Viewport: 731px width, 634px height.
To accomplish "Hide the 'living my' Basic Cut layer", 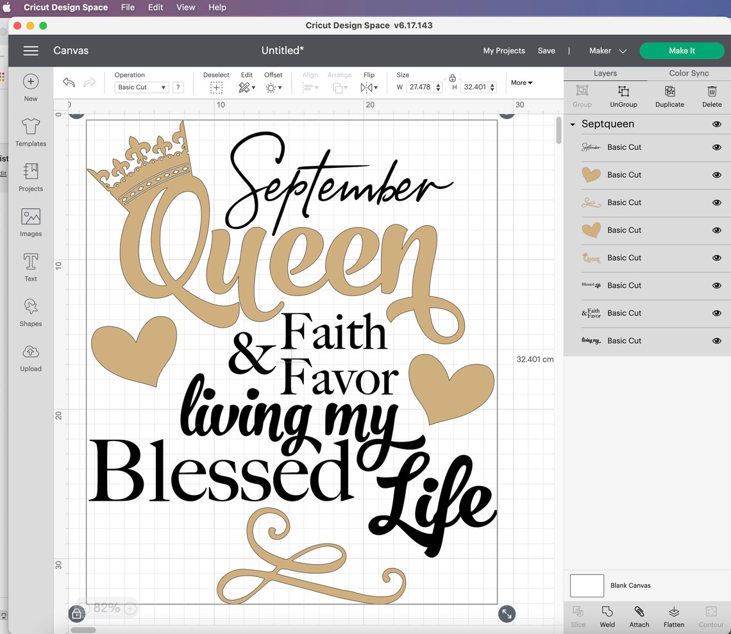I will click(x=716, y=340).
